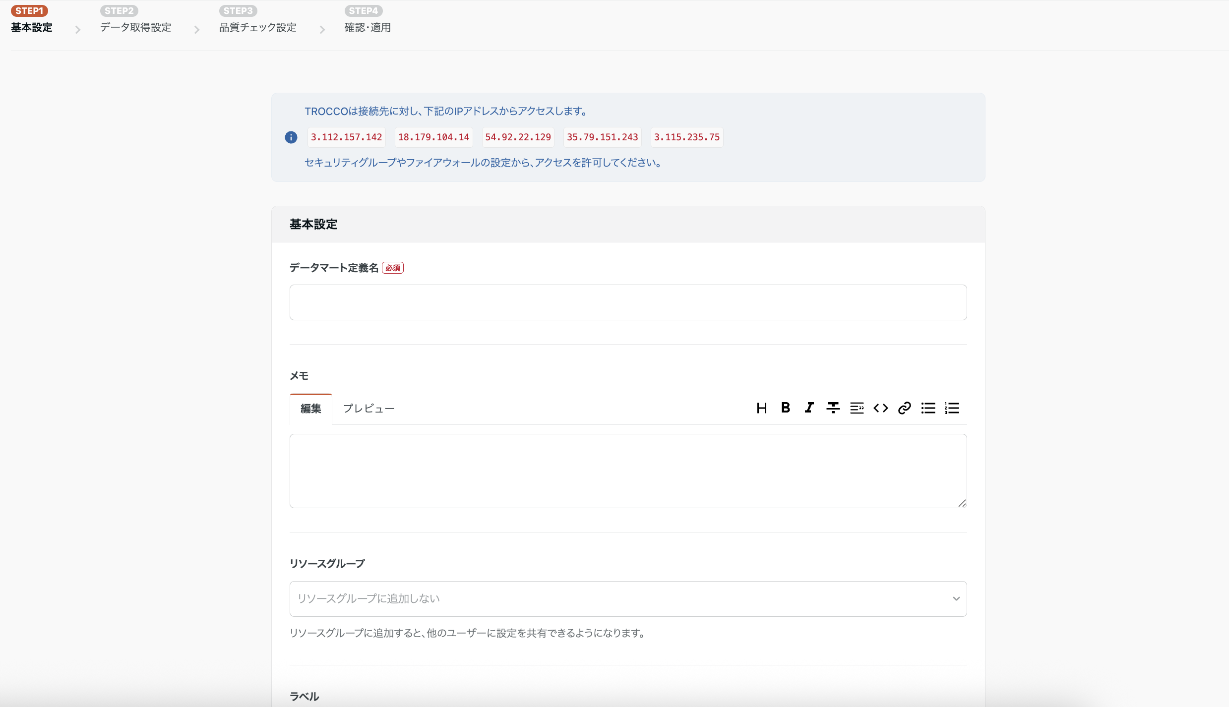Select IP address 3.112.157.142
Screen dimensions: 1229x707
[347, 137]
